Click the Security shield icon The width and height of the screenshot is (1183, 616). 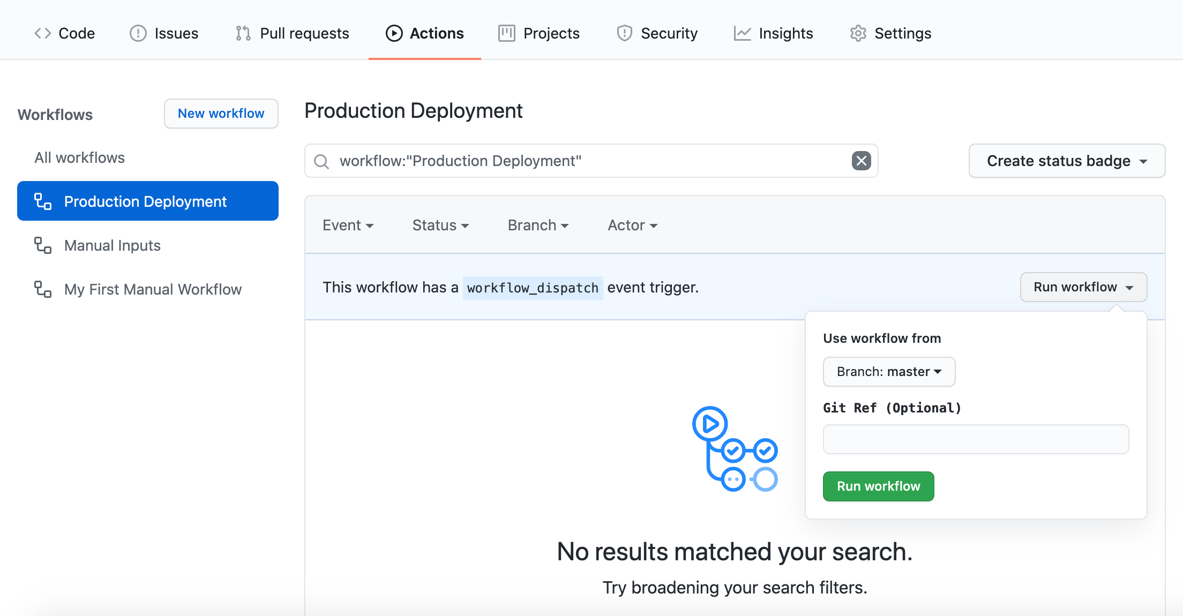(624, 33)
